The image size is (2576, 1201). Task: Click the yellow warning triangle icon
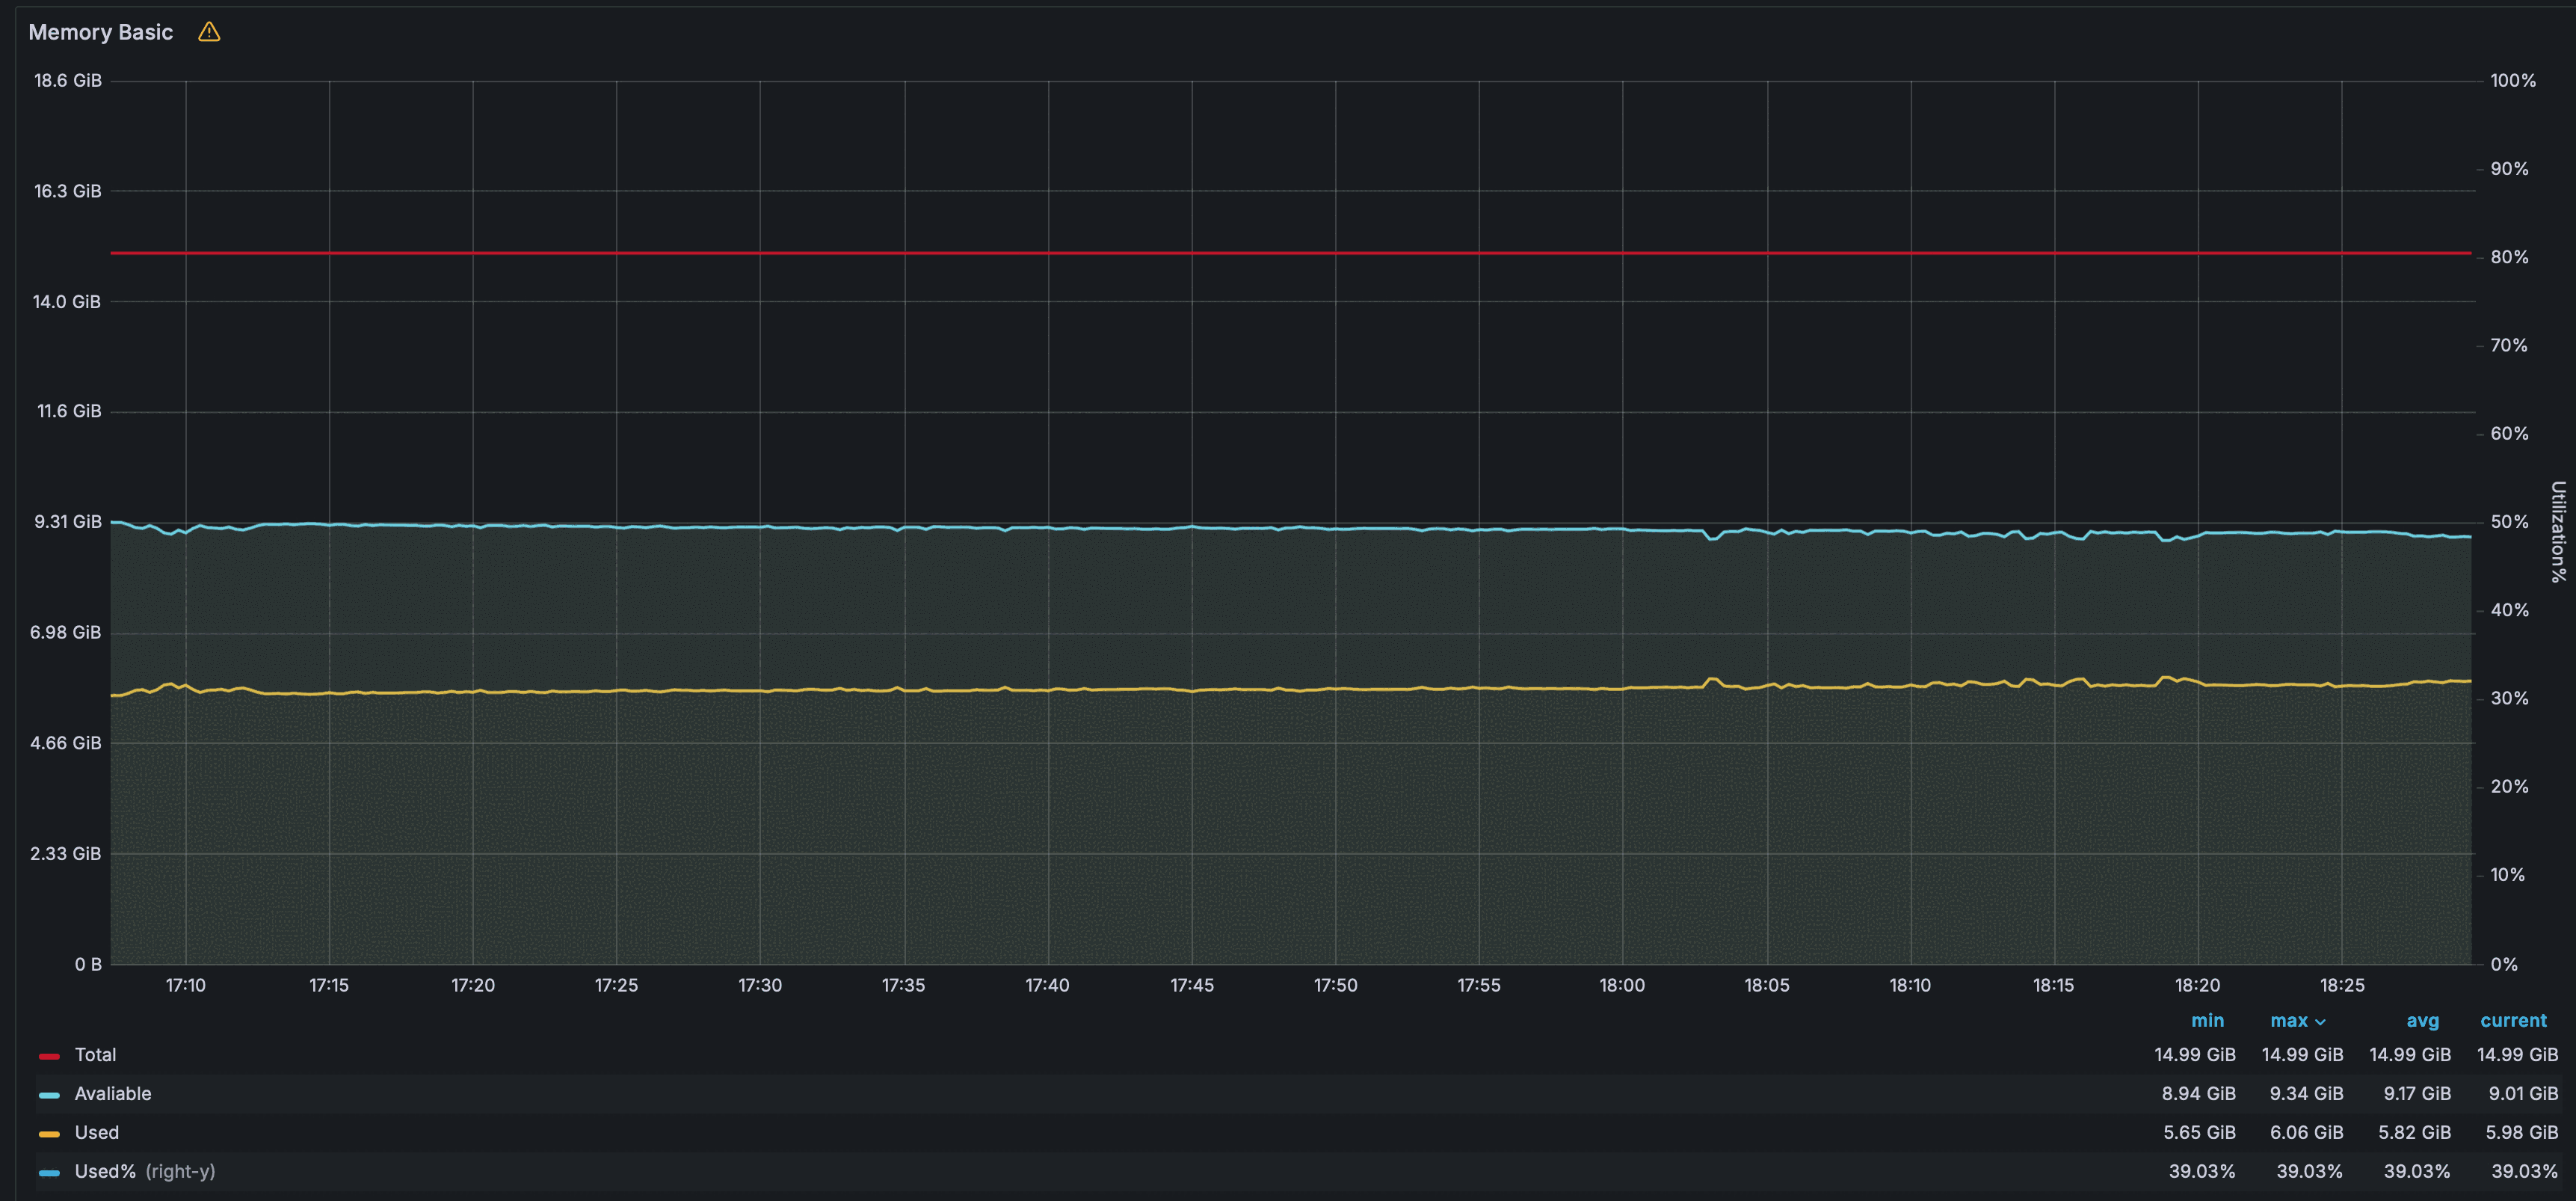pyautogui.click(x=209, y=32)
